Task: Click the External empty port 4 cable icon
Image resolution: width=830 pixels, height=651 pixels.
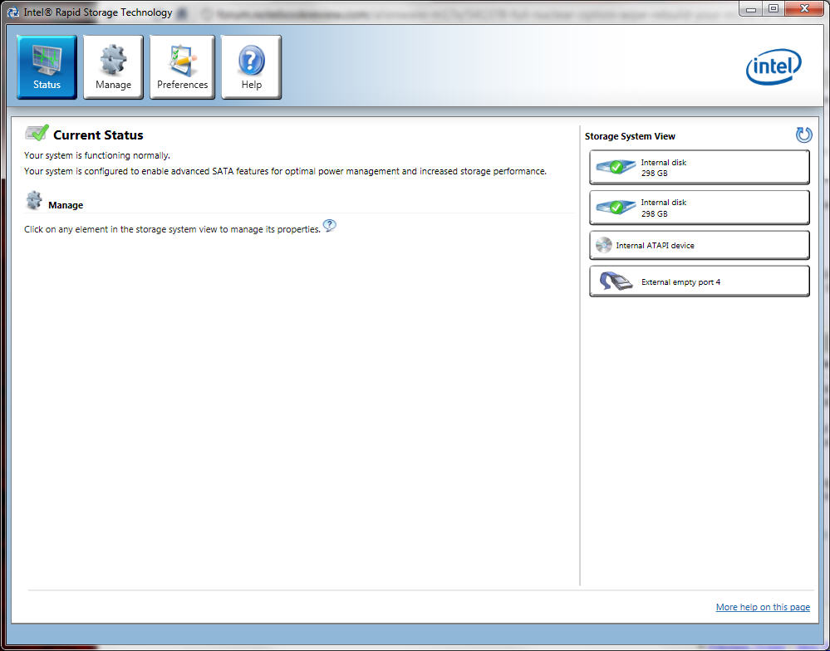Action: pos(616,281)
